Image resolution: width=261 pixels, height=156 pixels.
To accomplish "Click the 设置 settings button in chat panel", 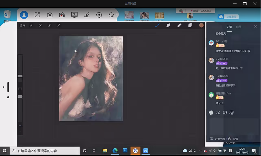I will 233,139.
